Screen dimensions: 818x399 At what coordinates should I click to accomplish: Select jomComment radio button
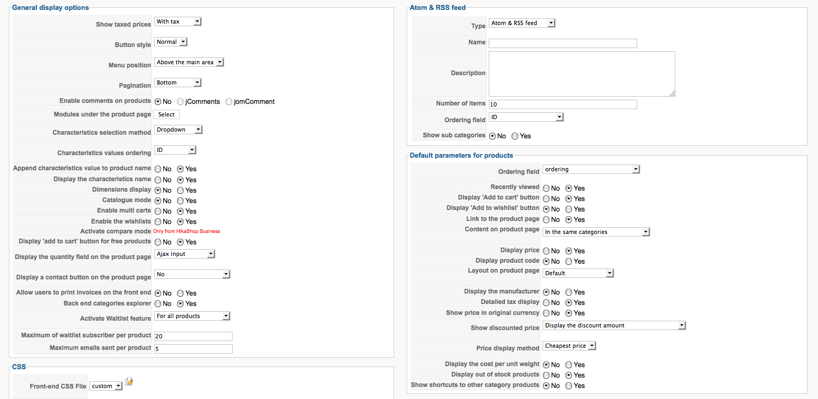[229, 102]
